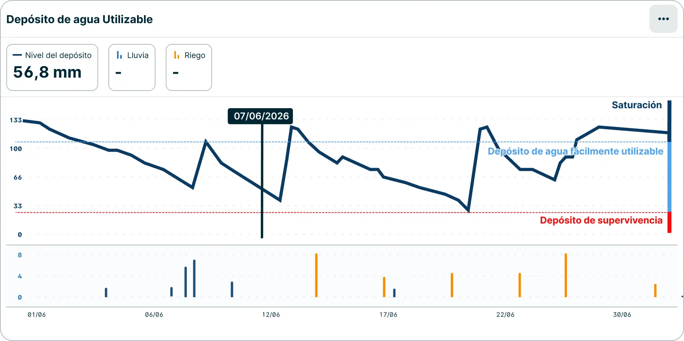This screenshot has width=684, height=341.
Task: Click the dark blue saturation zone bar
Action: point(669,121)
